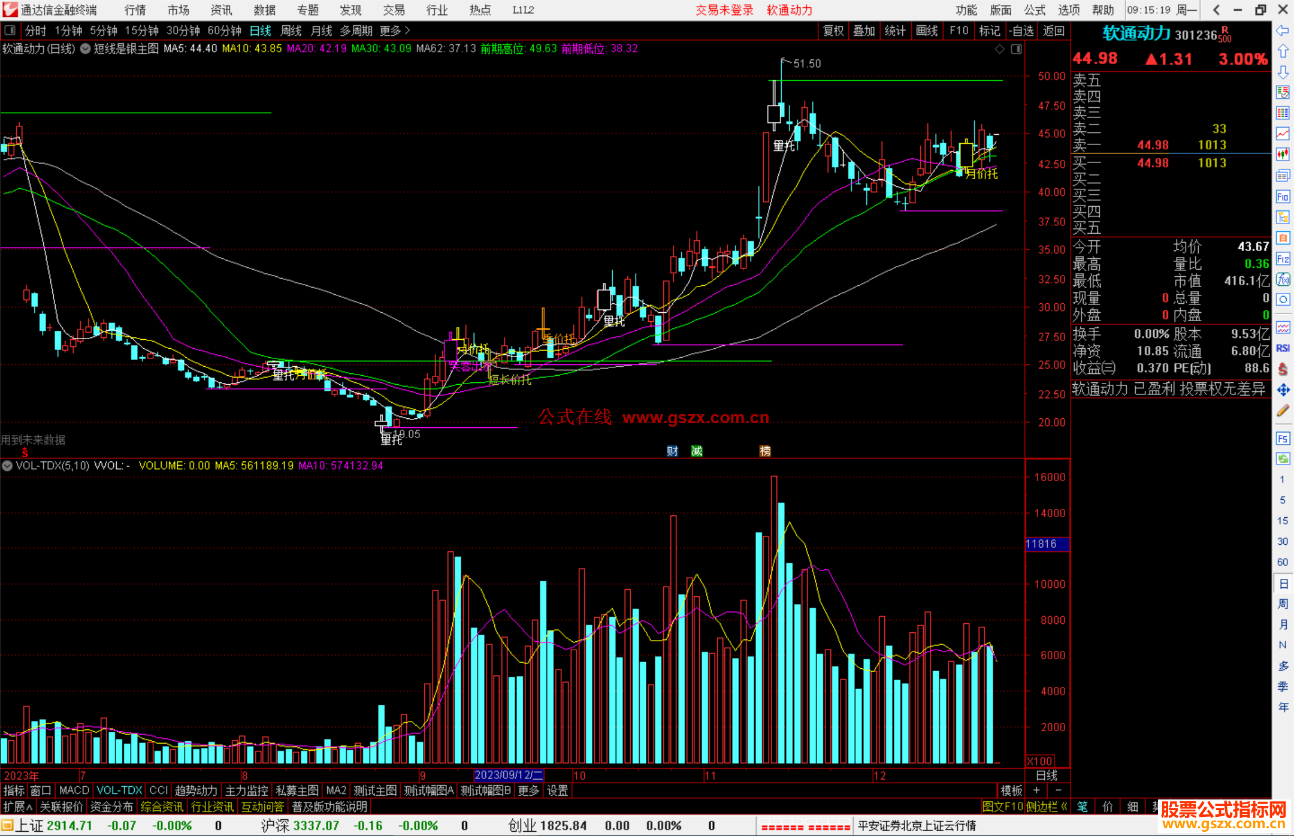Toggle the panel icon left of 分时

click(x=10, y=30)
